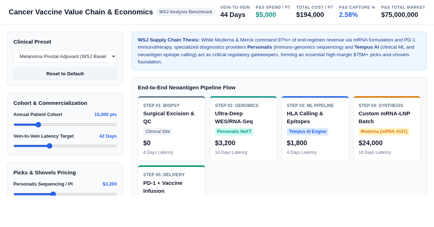Click the 44 Days vein-to-vein metric
The image size is (434, 227).
[233, 15]
